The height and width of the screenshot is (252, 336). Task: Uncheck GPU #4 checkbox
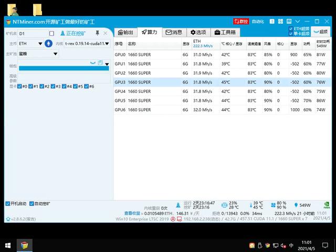64,86
